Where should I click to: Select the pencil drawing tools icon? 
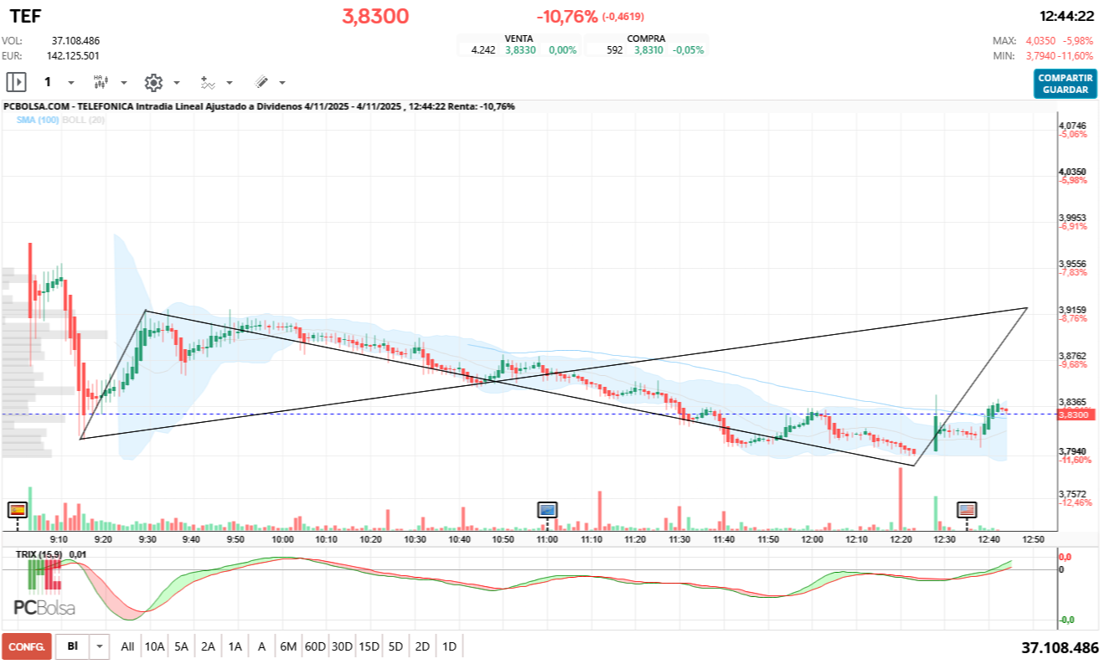261,82
